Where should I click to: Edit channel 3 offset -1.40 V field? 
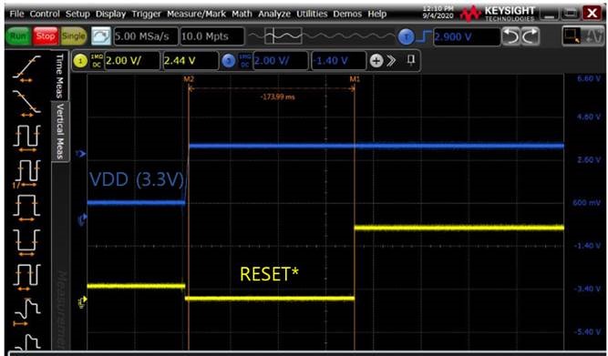339,61
